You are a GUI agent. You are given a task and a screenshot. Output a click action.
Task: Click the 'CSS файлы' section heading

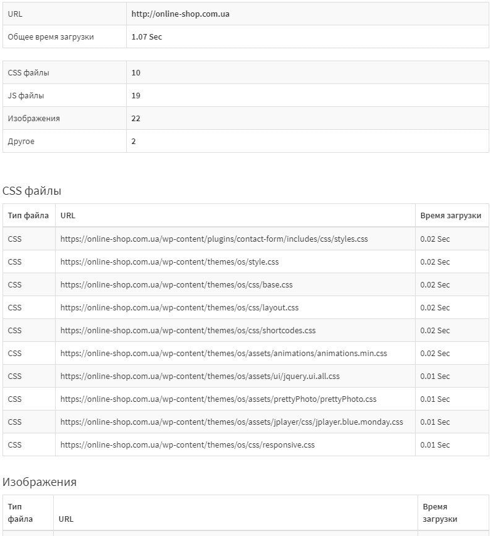pos(32,191)
